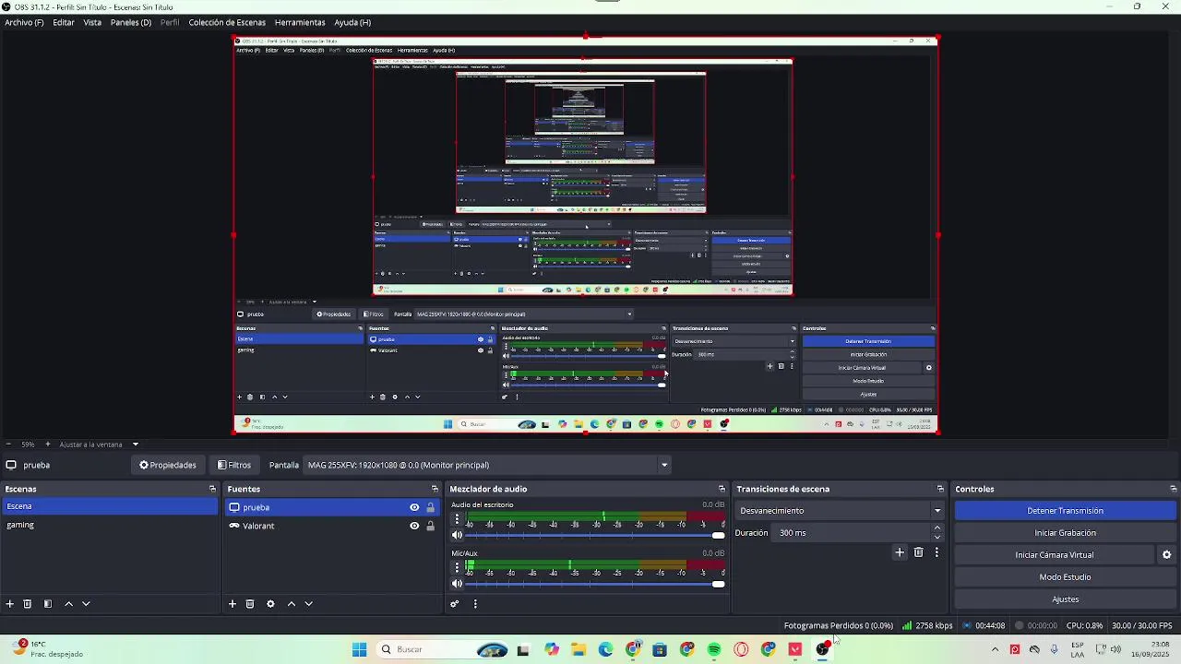Open the audio mixer three-dot menu at the bottom
This screenshot has width=1181, height=664.
click(475, 604)
